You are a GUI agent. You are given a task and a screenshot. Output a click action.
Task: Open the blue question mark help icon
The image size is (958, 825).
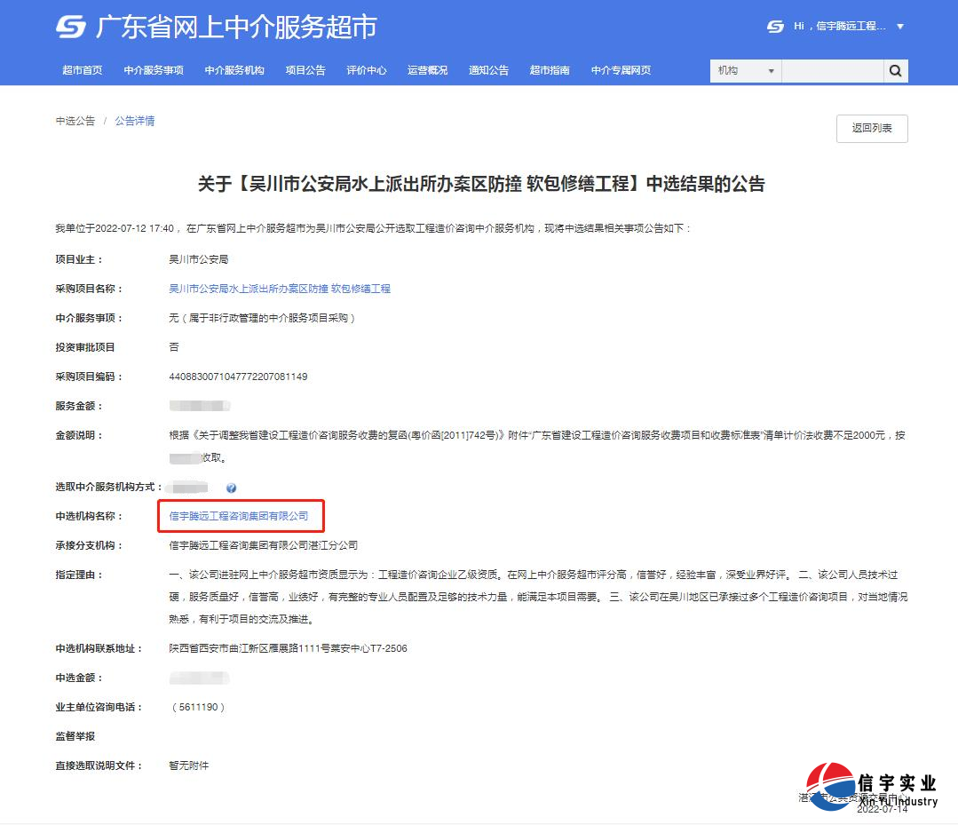[x=231, y=488]
